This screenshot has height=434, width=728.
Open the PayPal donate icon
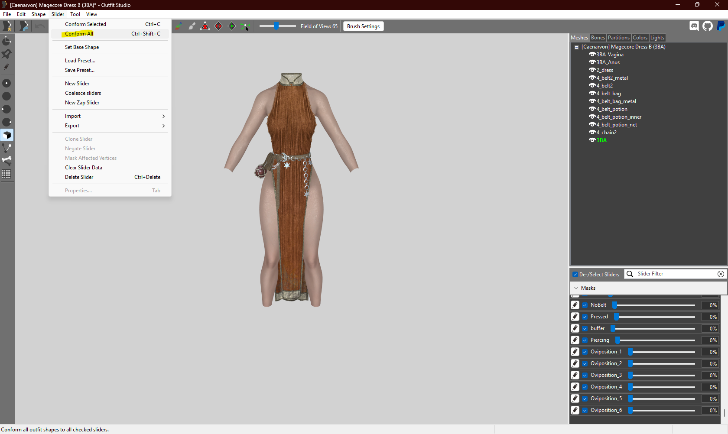(721, 26)
